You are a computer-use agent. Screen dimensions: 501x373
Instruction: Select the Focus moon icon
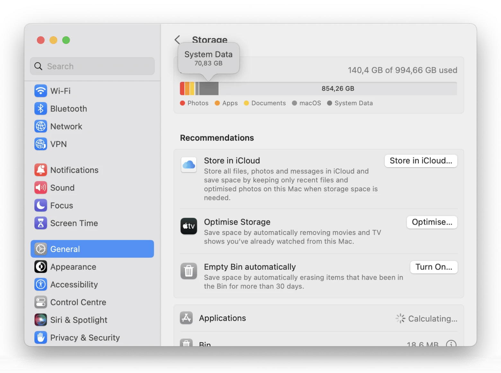pyautogui.click(x=41, y=205)
